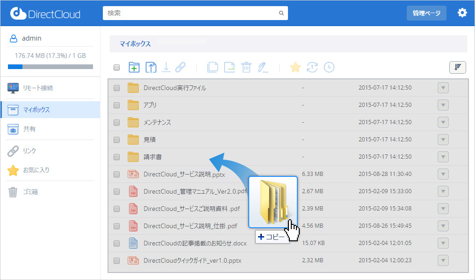Image resolution: width=475 pixels, height=280 pixels.
Task: Check the box for DirectCloud_サービス説明_仕掛.pdf
Action: tap(116, 226)
